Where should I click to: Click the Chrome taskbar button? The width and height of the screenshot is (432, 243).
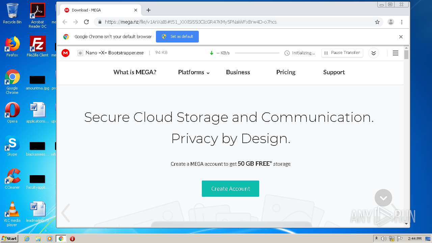[x=61, y=239]
